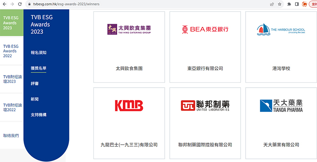Open 評審 from the blue menu
Image resolution: width=317 pixels, height=162 pixels.
pos(35,84)
